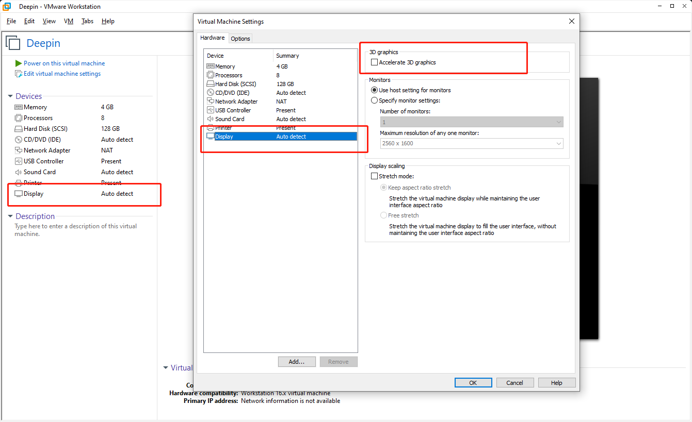Click Memory icon in main window Devices
Viewport: 692px width, 422px height.
19,107
